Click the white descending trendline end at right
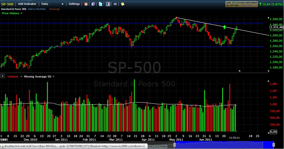The width and height of the screenshot is (284, 149). tap(268, 35)
